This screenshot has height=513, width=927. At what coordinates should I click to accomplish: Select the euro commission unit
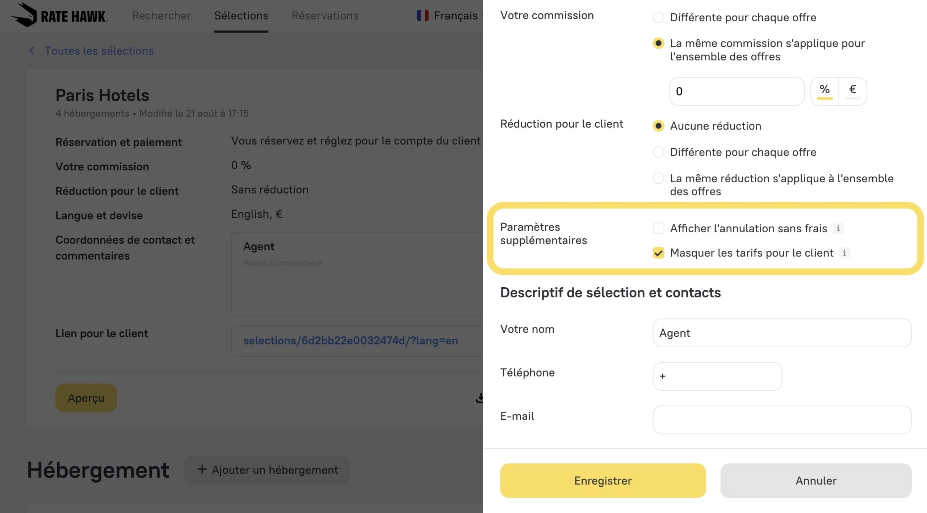click(852, 90)
